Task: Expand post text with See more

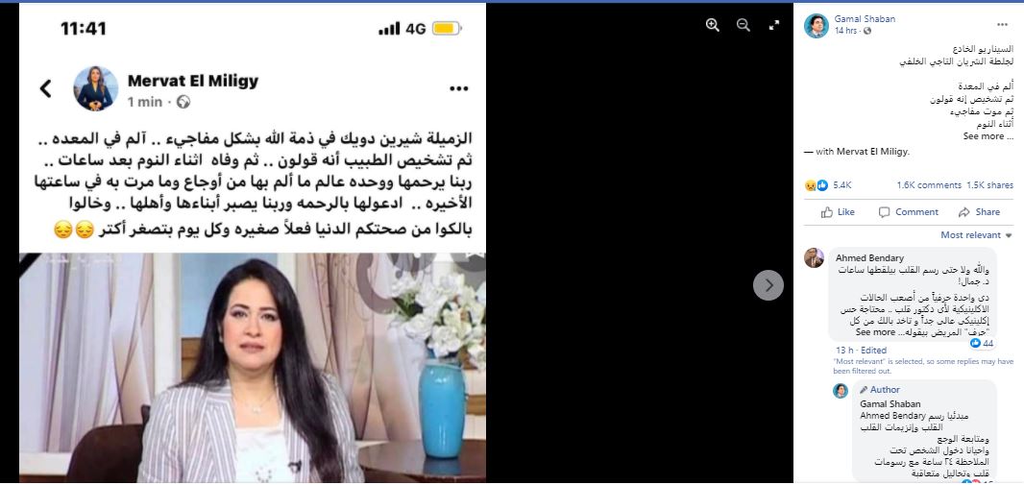Action: 988,136
